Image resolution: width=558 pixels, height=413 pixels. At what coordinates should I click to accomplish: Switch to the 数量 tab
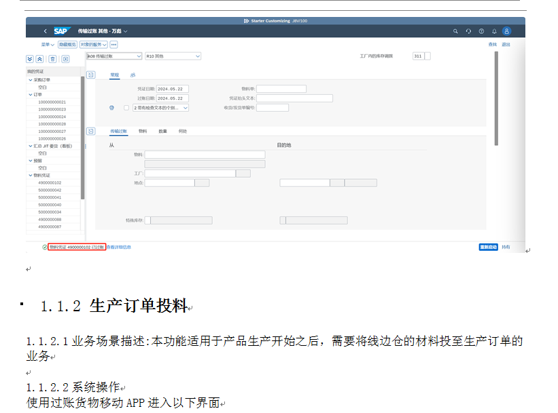[163, 131]
